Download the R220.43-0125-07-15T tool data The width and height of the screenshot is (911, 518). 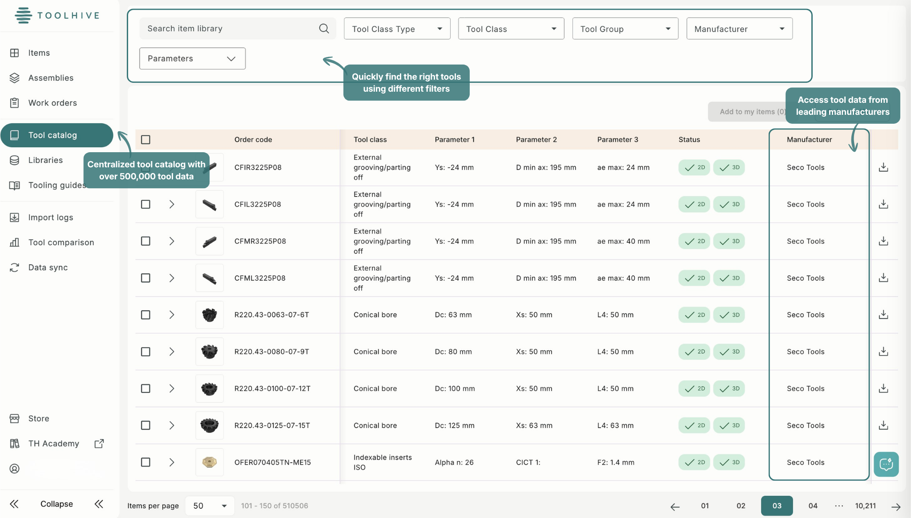click(883, 425)
